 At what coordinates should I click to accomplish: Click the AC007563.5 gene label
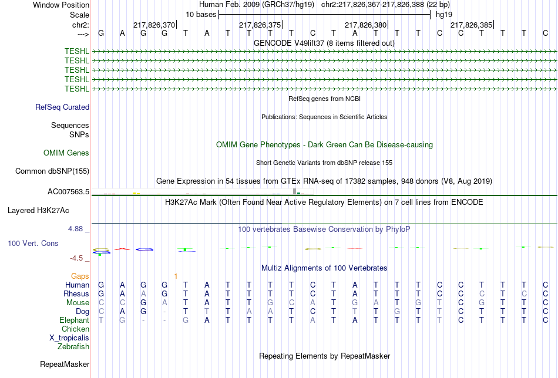(x=68, y=192)
